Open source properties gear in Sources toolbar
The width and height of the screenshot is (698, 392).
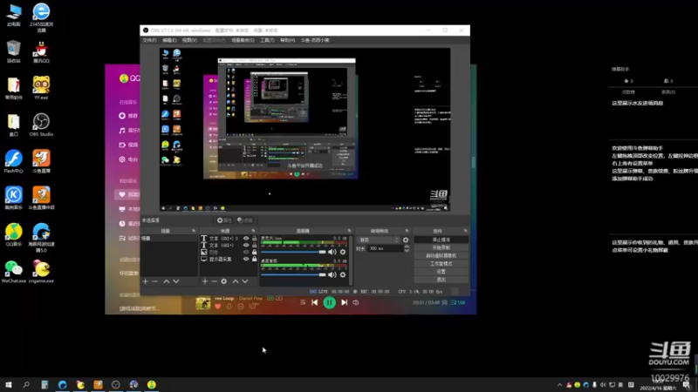point(224,281)
